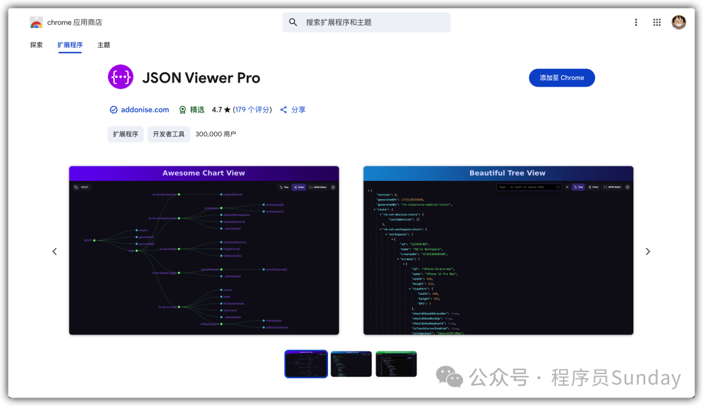Click the 开发者工具 category chip
703x406 pixels.
tap(169, 134)
